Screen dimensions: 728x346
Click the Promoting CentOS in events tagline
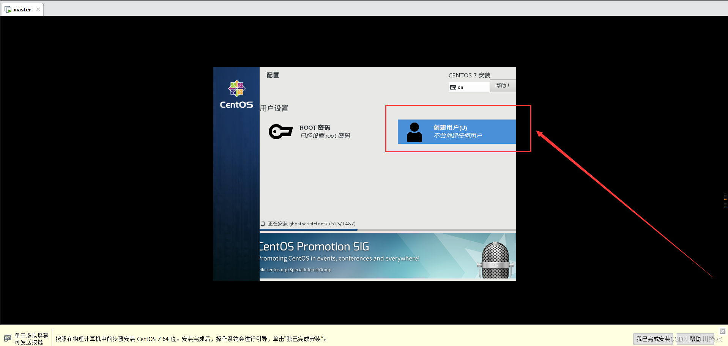point(340,258)
